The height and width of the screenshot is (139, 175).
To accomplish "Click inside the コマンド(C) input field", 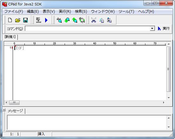I will coord(87,28).
